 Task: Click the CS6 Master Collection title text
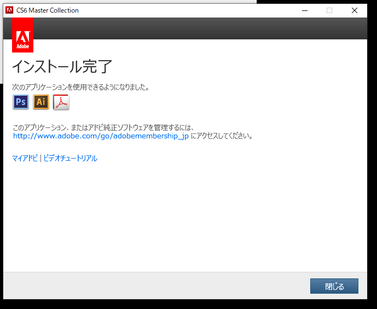[48, 10]
